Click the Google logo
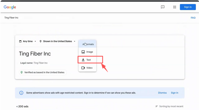199x110 pixels. tap(10, 7)
